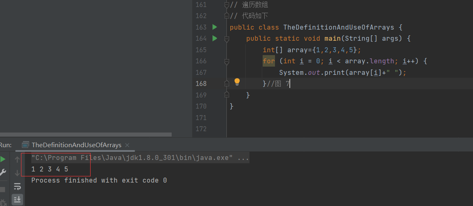The width and height of the screenshot is (473, 206).
Task: Click the run tab's window icon
Action: pos(26,145)
